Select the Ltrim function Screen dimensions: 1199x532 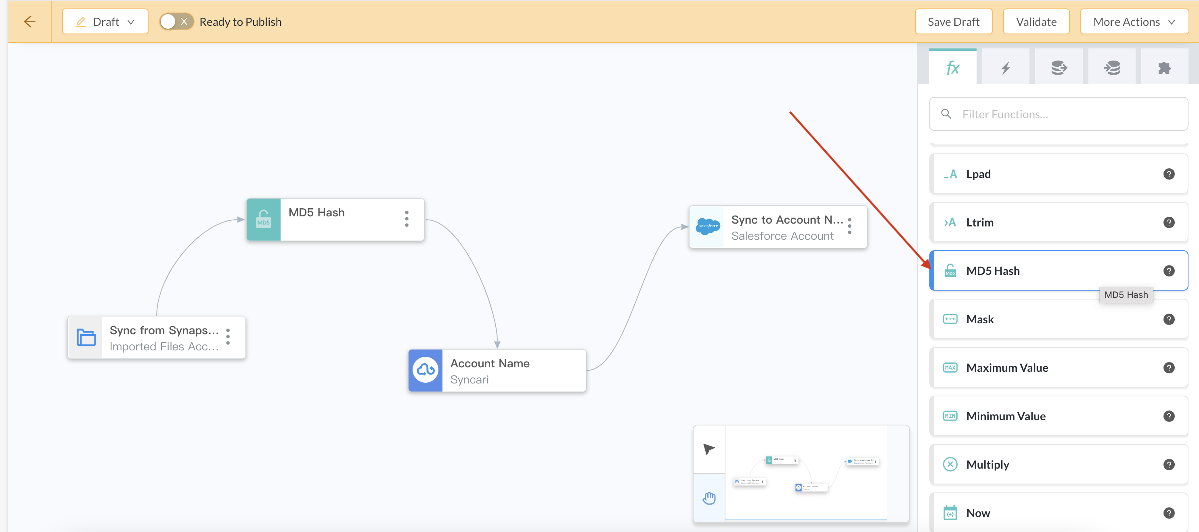point(1059,222)
